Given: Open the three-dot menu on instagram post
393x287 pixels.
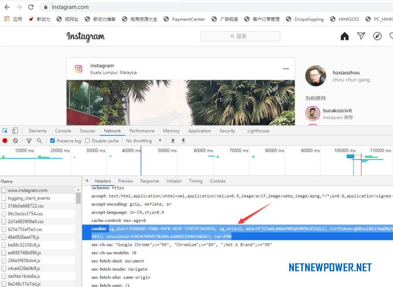Looking at the screenshot, I should pyautogui.click(x=286, y=69).
